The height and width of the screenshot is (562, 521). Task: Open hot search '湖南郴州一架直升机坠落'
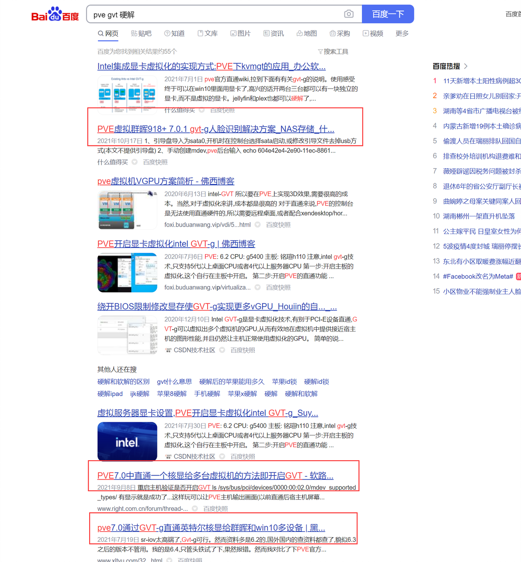click(x=479, y=216)
